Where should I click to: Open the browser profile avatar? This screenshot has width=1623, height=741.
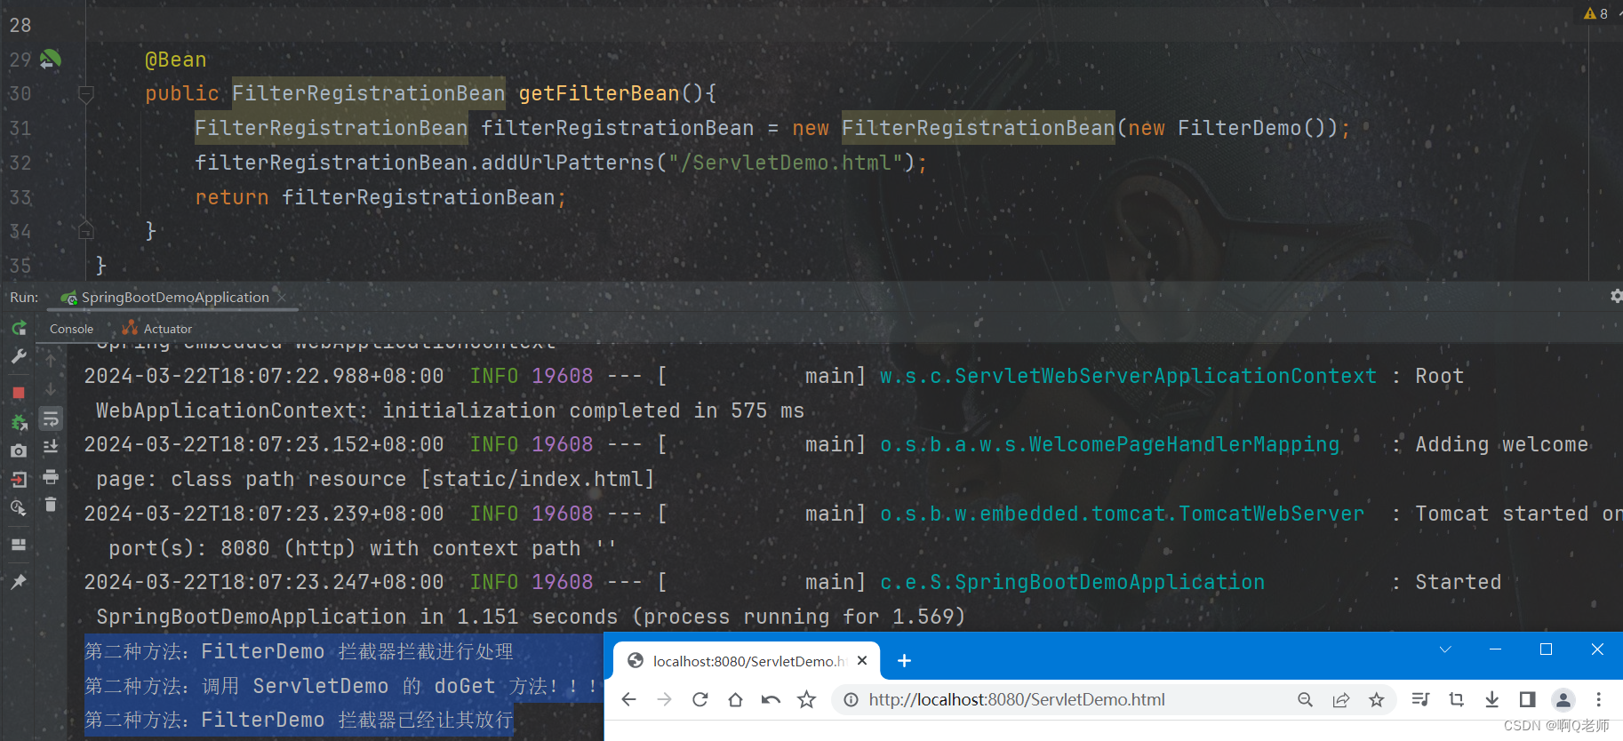click(1563, 700)
